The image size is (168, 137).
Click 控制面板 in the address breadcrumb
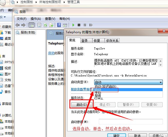[x=27, y=2]
